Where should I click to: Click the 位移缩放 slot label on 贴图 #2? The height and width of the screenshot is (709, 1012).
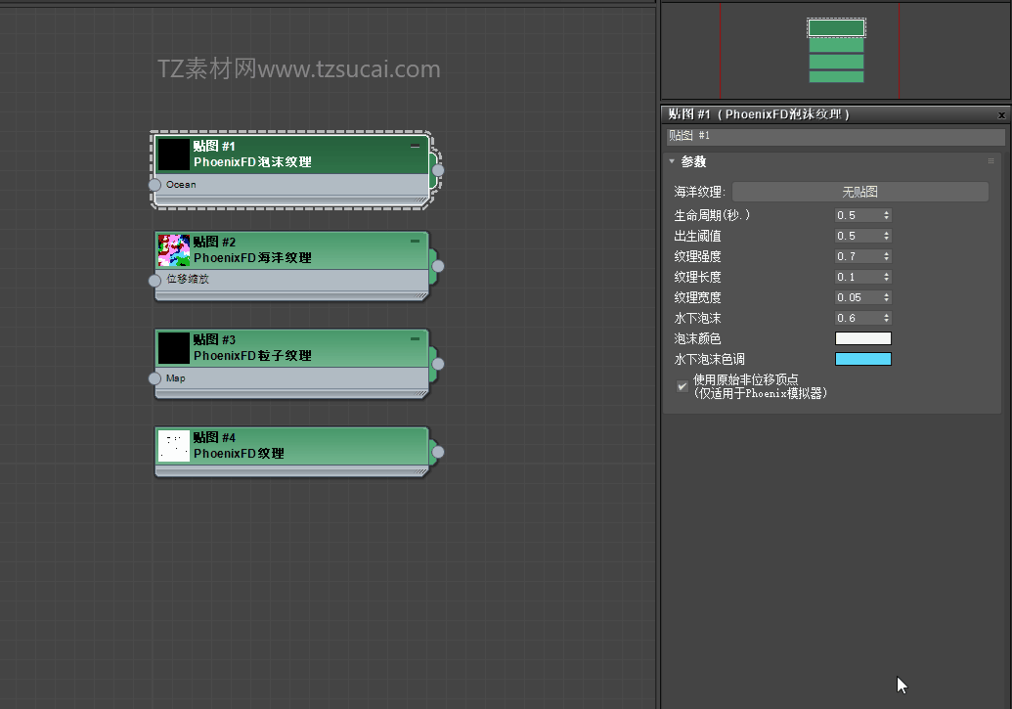click(x=188, y=279)
